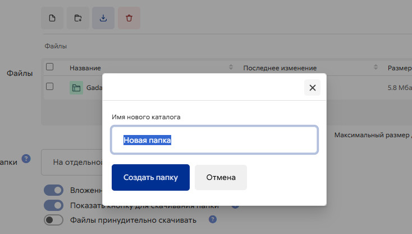Tick the select-all checkbox in table header

49,67
